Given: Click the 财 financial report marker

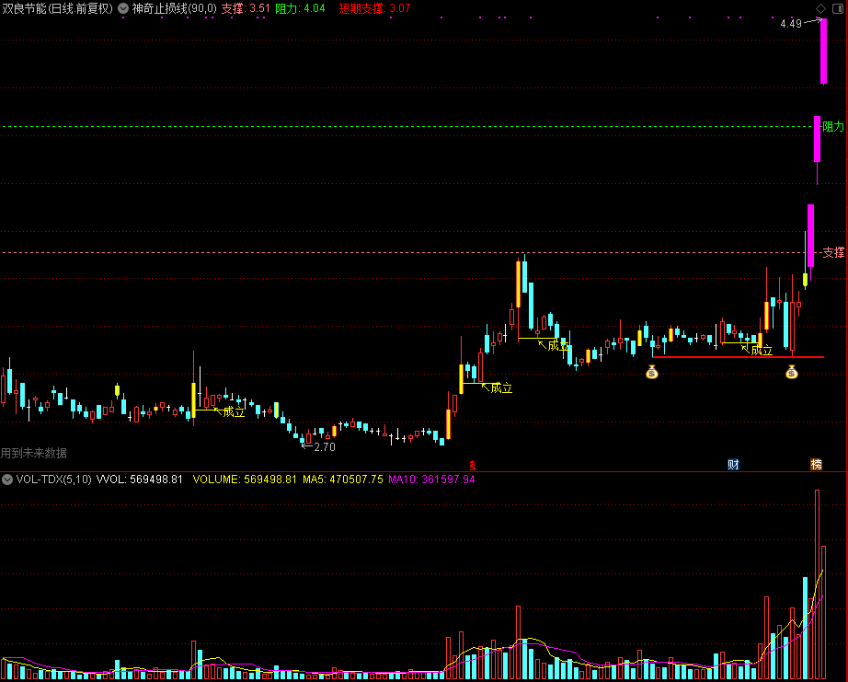Looking at the screenshot, I should pos(733,465).
